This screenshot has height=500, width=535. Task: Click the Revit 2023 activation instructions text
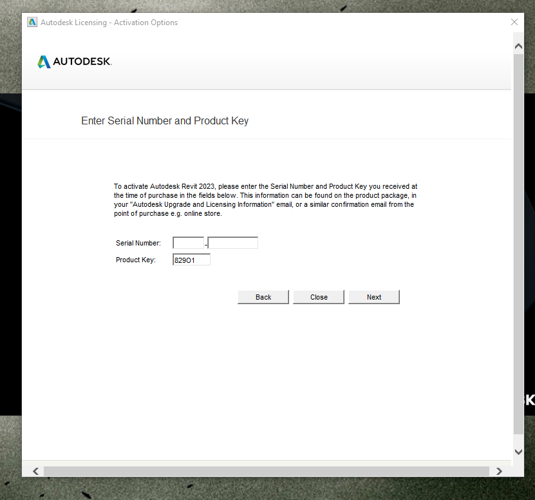[265, 200]
